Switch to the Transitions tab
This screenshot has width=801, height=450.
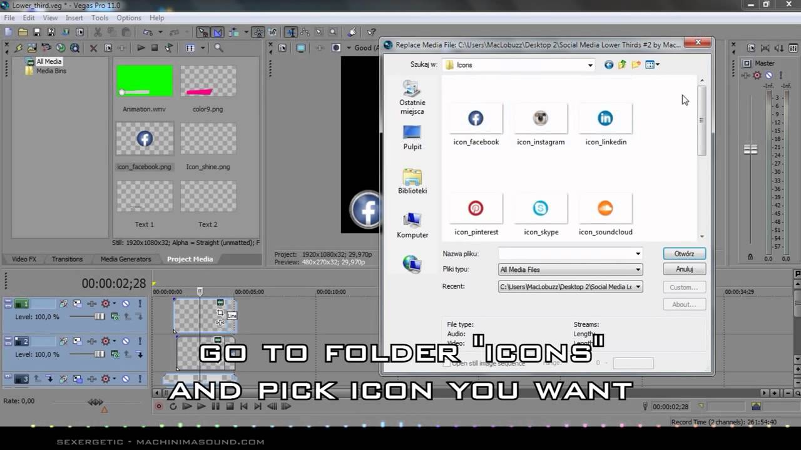click(x=67, y=259)
